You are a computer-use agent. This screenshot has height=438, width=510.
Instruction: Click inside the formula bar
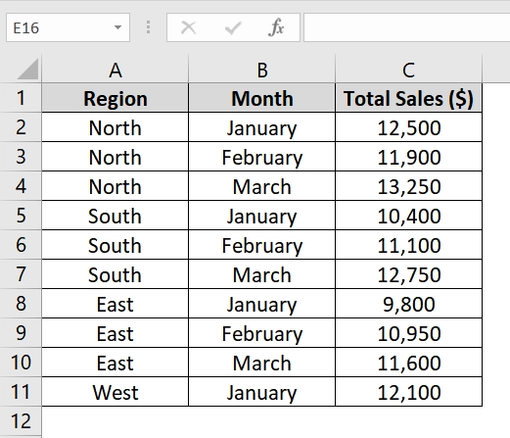pyautogui.click(x=407, y=27)
